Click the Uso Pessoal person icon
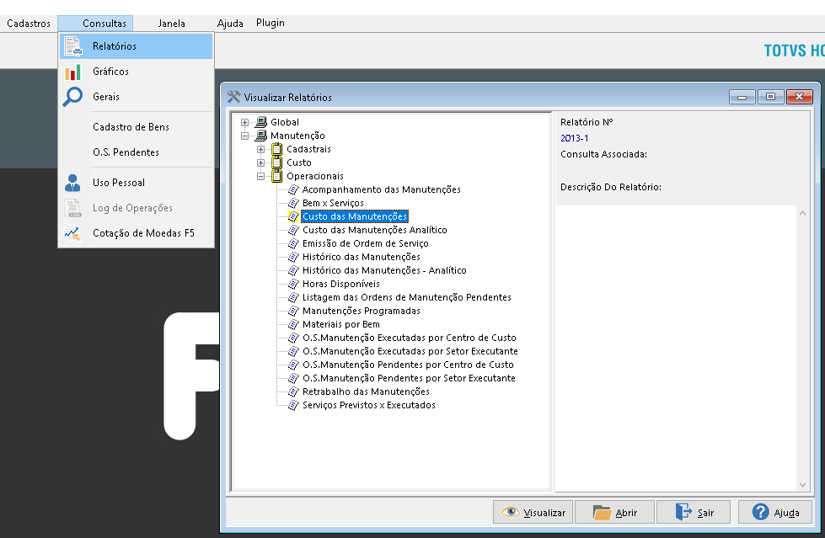 (72, 183)
